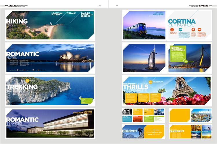Click the green info box on Trekking banner
Image resolution: width=217 pixels, height=144 pixels.
tap(86, 101)
